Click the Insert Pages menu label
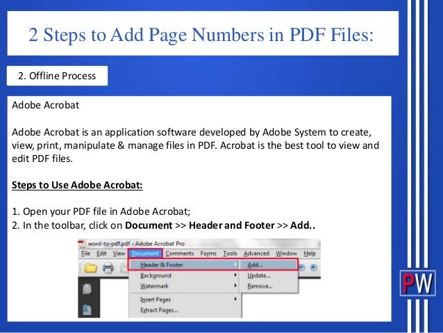This screenshot has width=443, height=333. [x=156, y=300]
